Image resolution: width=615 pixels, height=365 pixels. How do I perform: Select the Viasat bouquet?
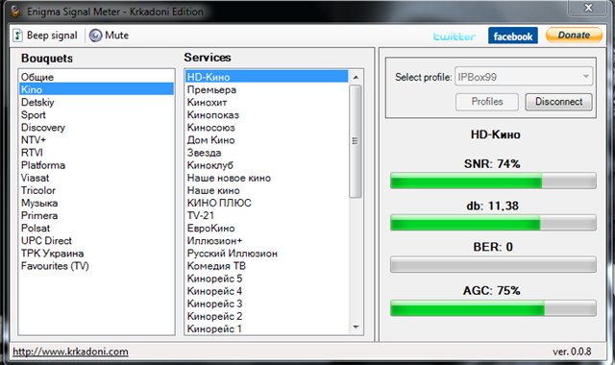[x=96, y=178]
